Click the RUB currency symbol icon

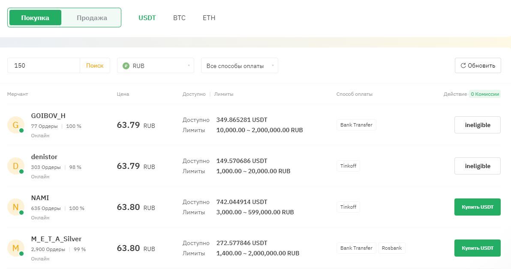point(126,66)
